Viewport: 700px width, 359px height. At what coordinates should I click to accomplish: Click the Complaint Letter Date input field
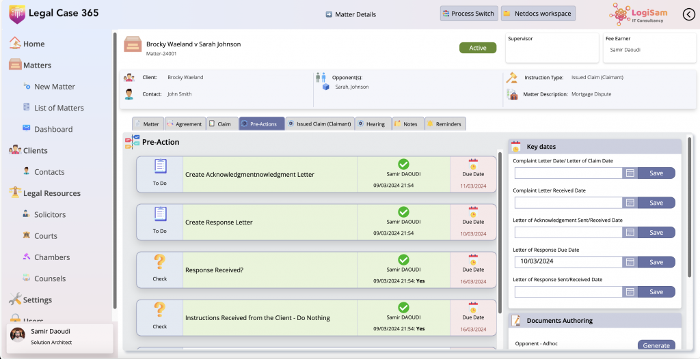click(x=568, y=173)
